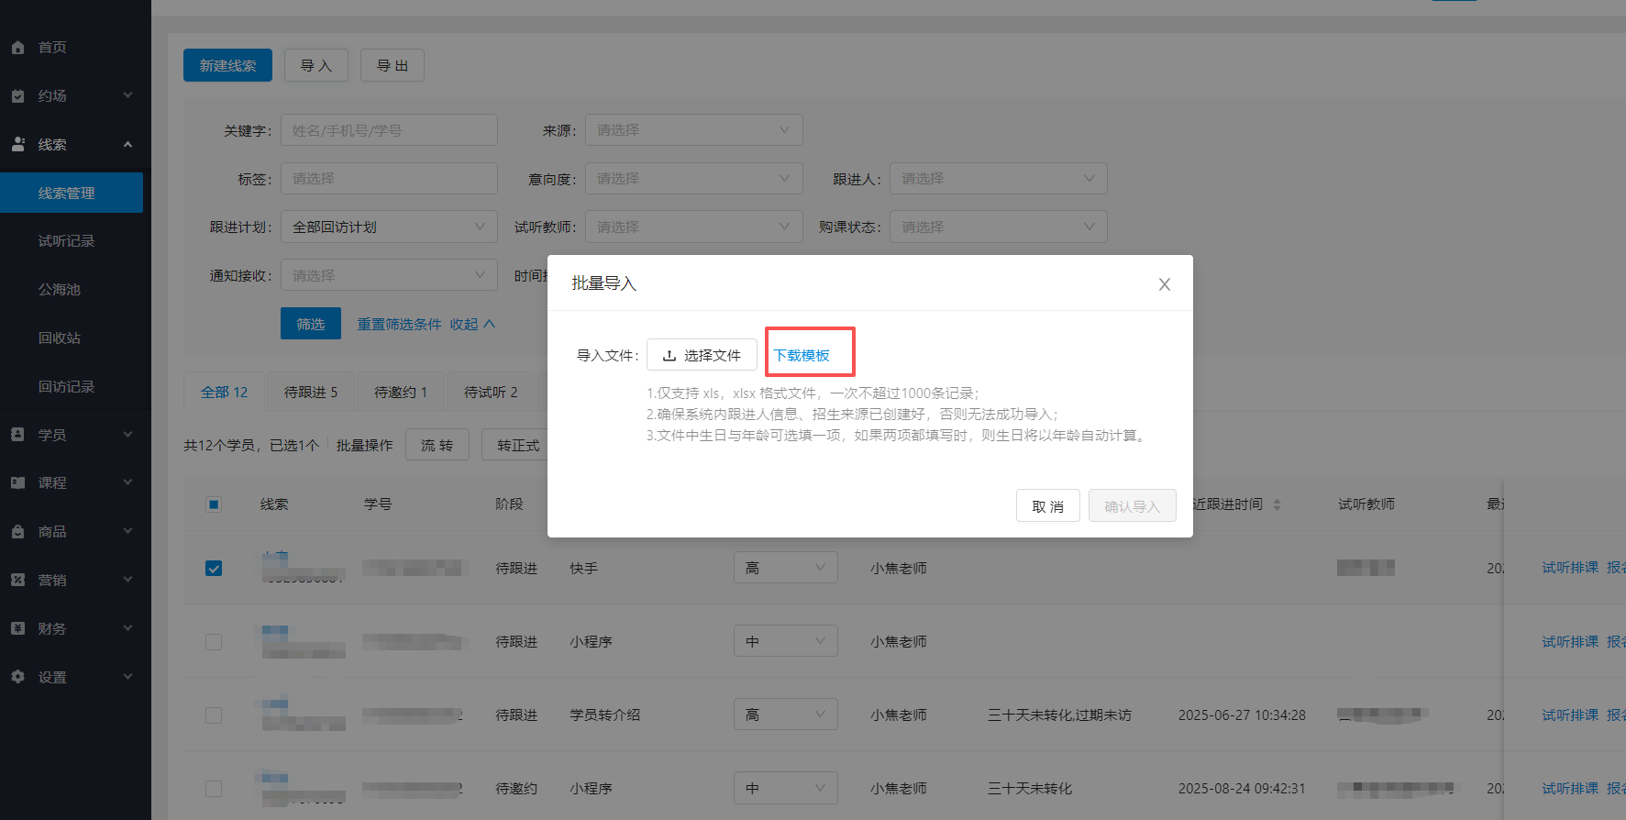This screenshot has height=820, width=1626.
Task: Open 回访记录 in sidebar
Action: (x=66, y=387)
